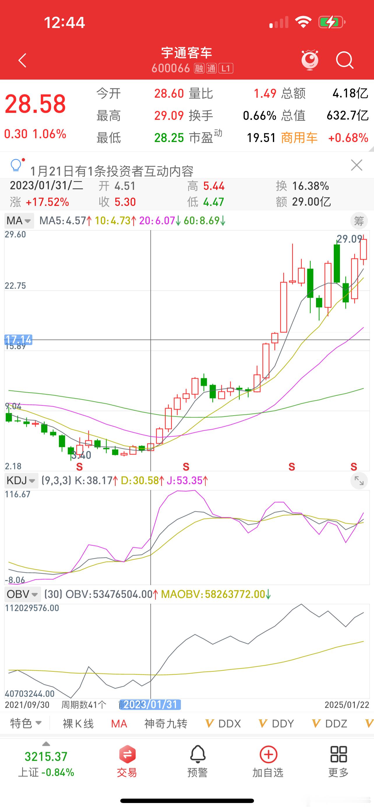
Task: Expand the 特色 dropdown
Action: (x=26, y=723)
